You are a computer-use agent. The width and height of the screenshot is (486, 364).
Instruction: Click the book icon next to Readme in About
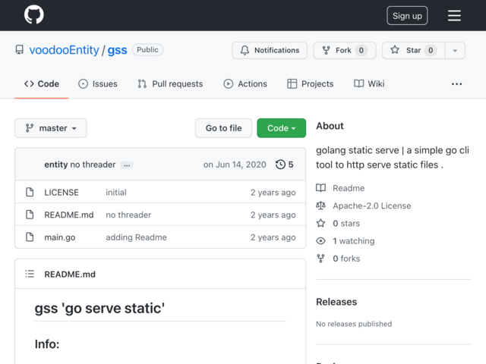(x=320, y=188)
